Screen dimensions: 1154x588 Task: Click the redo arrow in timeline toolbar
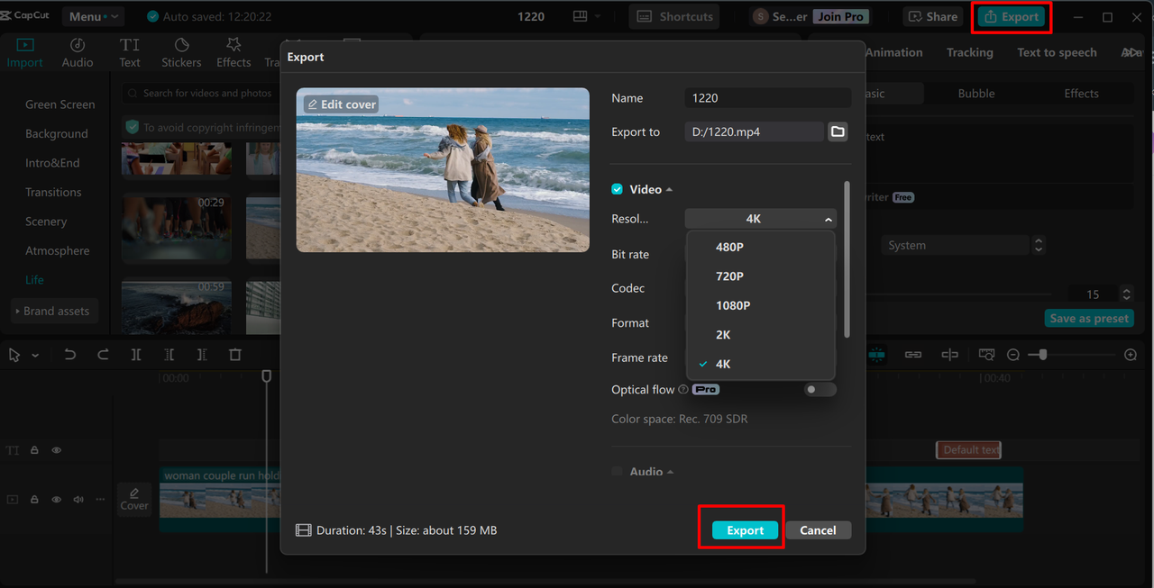tap(103, 355)
